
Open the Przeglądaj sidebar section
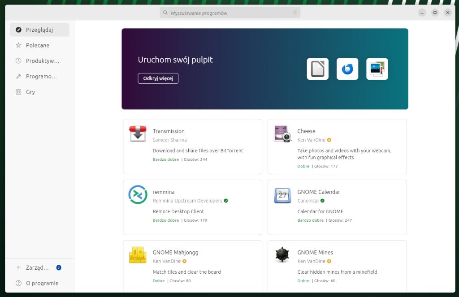coord(39,30)
